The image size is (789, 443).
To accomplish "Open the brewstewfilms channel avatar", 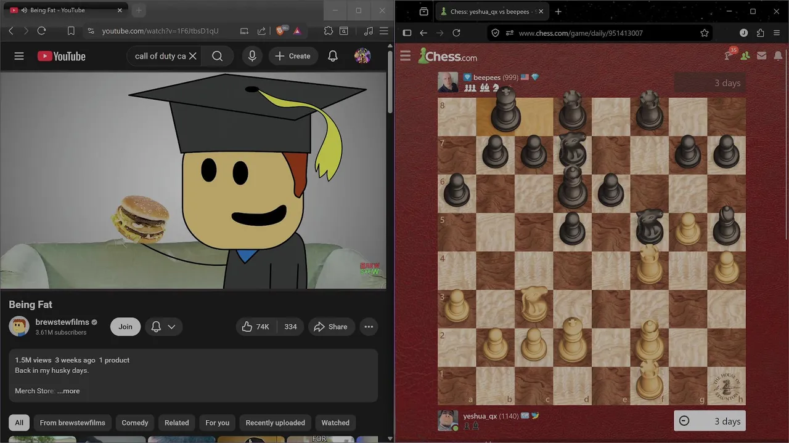I will pyautogui.click(x=19, y=327).
